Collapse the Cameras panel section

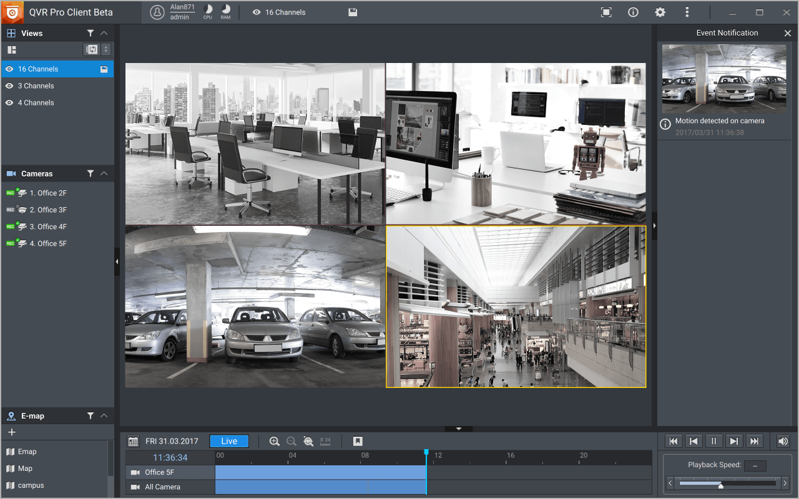(104, 173)
